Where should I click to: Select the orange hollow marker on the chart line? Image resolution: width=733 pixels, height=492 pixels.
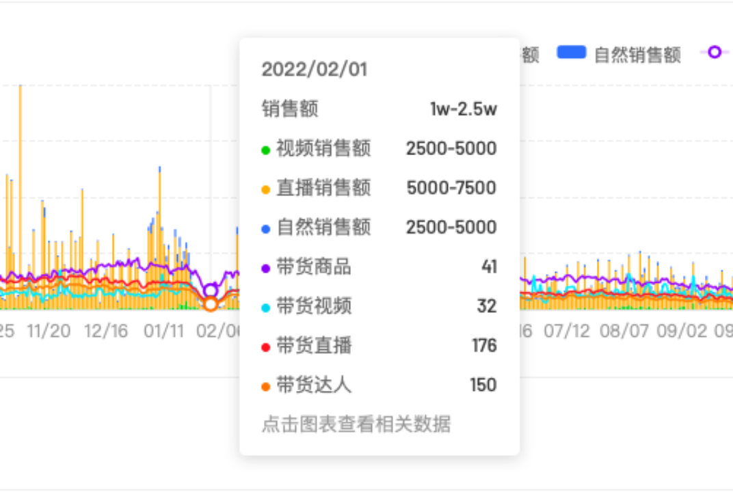point(211,304)
